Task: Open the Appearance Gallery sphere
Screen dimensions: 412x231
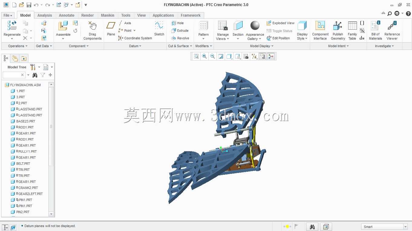Action: click(255, 25)
